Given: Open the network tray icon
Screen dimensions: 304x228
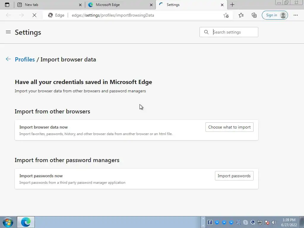Looking at the screenshot, I should pos(260,222).
